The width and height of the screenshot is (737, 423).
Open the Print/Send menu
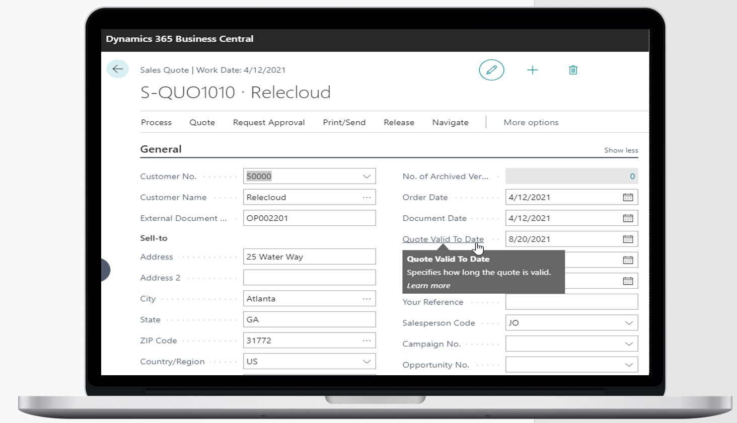(344, 122)
